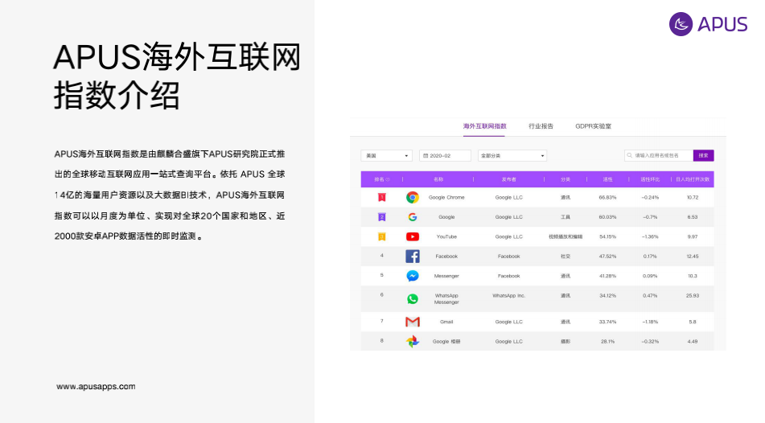Click the Messenger app icon

412,276
